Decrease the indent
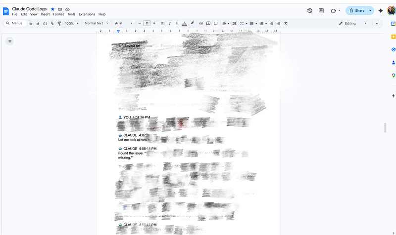This screenshot has width=396, height=235. (x=271, y=23)
